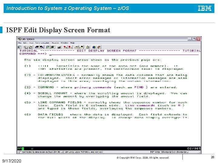Click the 'COLUMNS/MESSAGES' item text
This screenshot has width=218, height=163.
56,75
